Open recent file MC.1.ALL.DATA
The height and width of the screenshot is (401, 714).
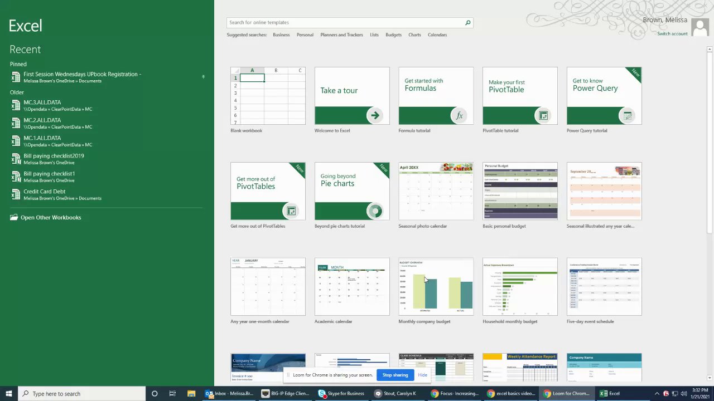(x=106, y=141)
